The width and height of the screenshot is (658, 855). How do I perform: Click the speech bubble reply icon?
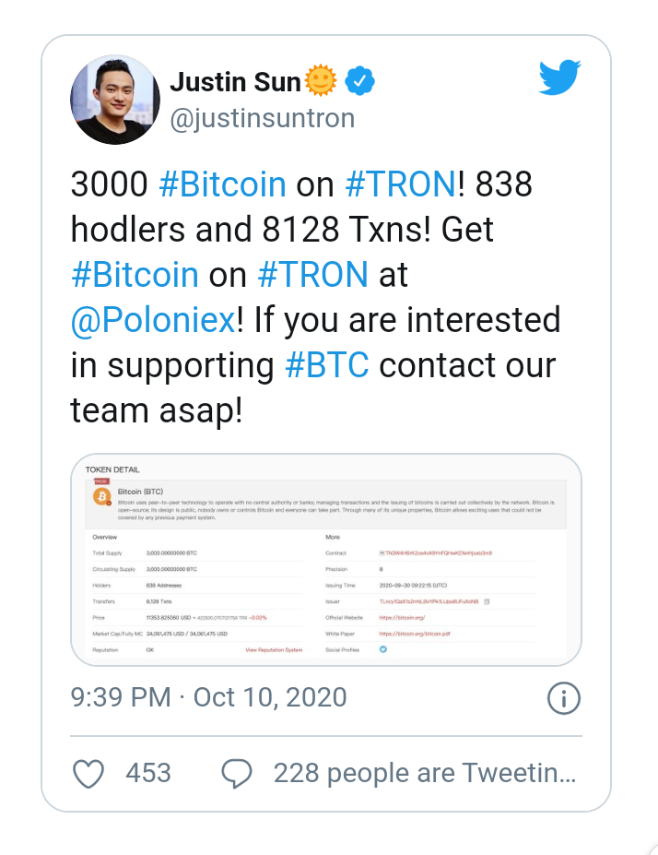click(237, 773)
